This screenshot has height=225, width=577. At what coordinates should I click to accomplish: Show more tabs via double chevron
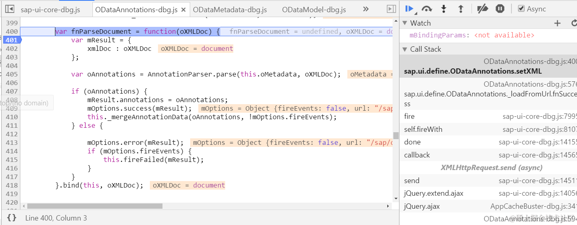[x=365, y=9]
